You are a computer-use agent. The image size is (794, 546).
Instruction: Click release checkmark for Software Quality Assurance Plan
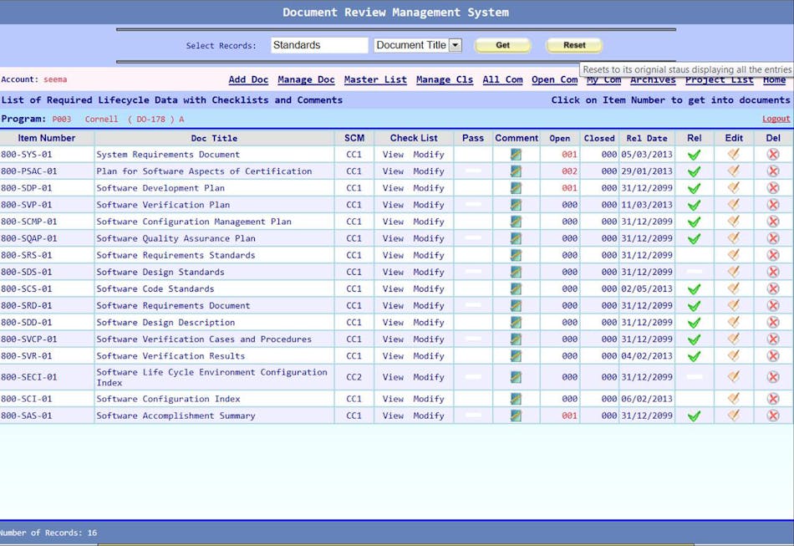tap(693, 238)
